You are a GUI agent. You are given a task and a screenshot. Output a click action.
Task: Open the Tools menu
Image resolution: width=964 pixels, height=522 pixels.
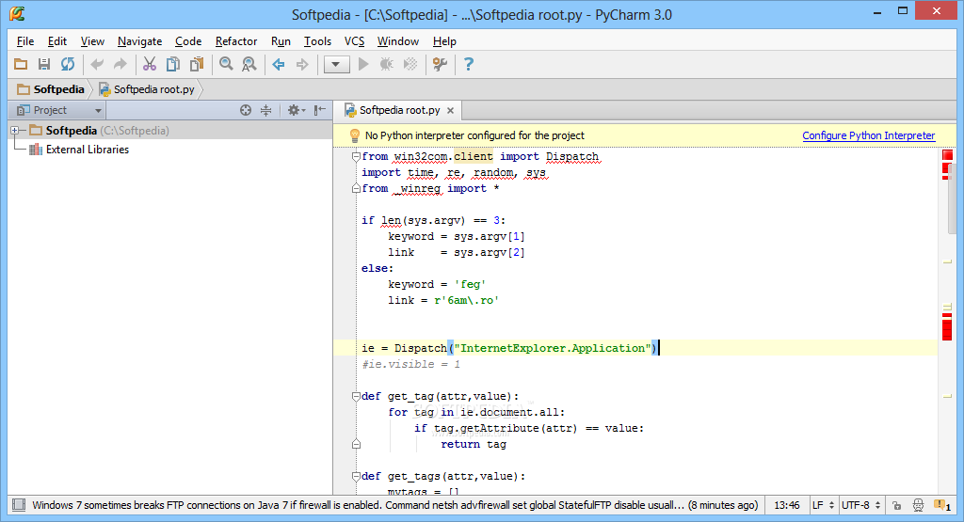[317, 41]
